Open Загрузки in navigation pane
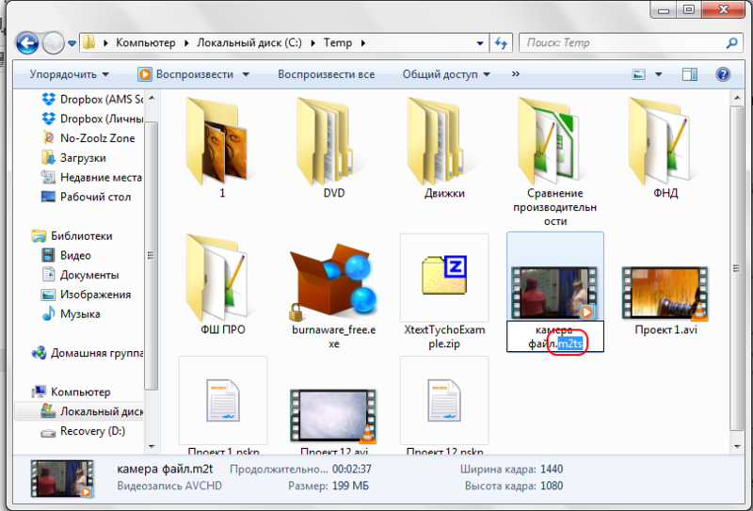 coord(73,158)
